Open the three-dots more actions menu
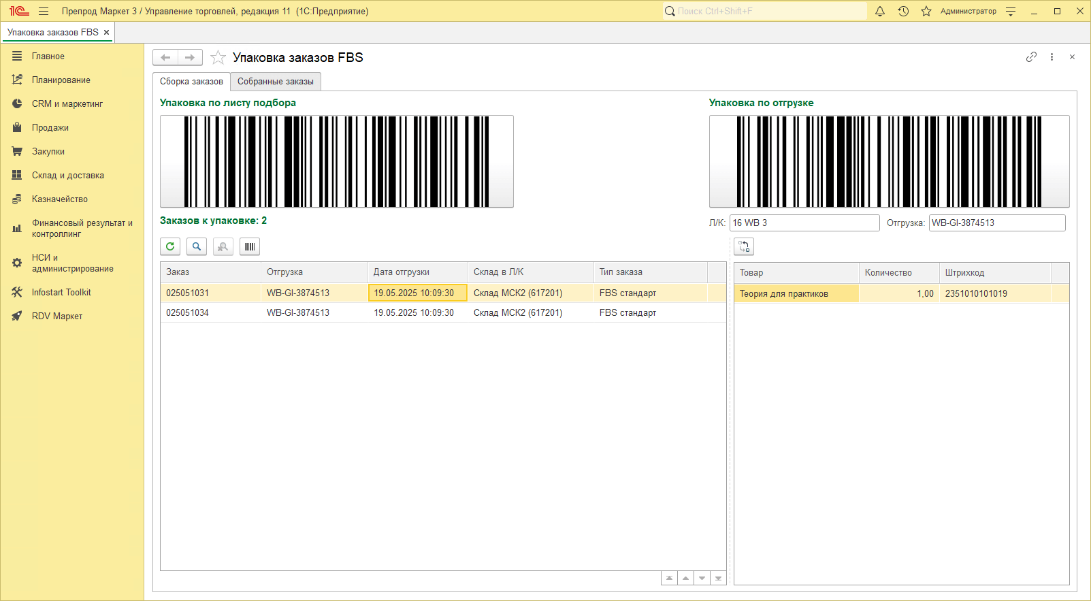The height and width of the screenshot is (601, 1091). [1052, 57]
